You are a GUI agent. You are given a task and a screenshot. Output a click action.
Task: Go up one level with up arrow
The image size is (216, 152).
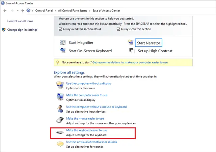coord(23,10)
